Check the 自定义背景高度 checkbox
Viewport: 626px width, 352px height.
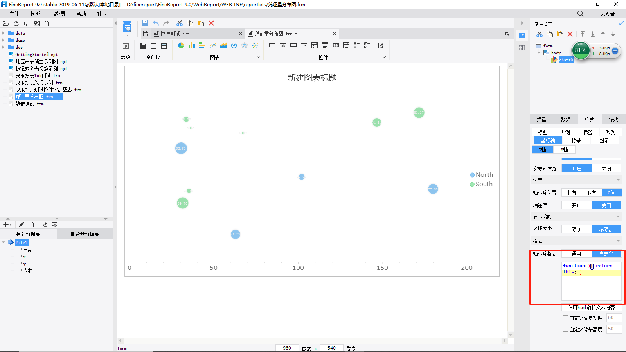565,329
